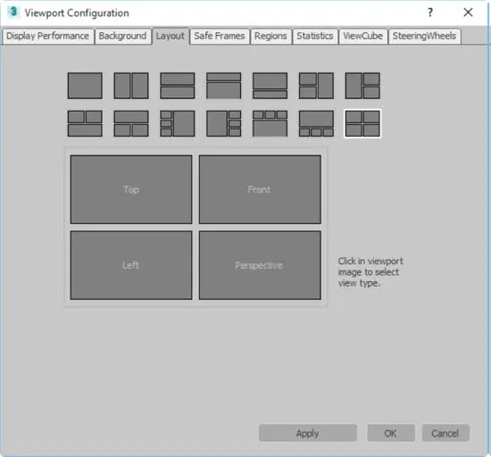Click the Top viewport preview pane

pyautogui.click(x=131, y=189)
